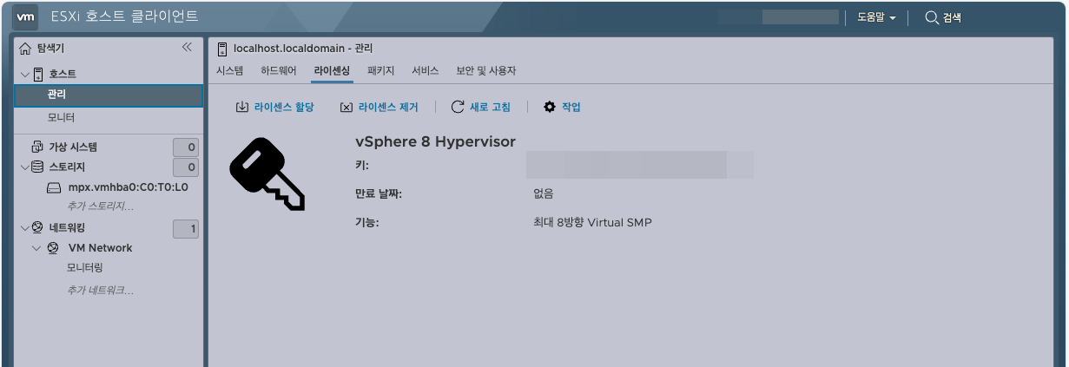
Task: Click the Networking globe icon
Action: pyautogui.click(x=37, y=228)
